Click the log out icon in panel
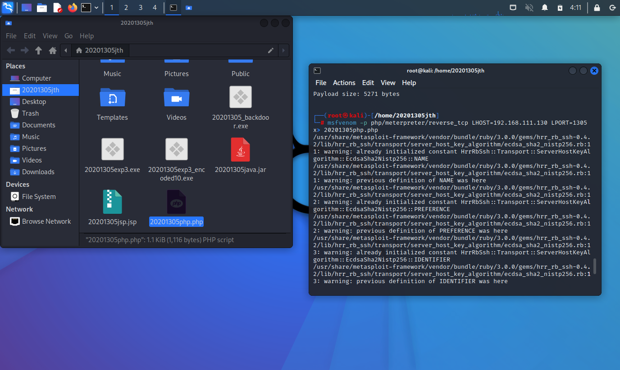This screenshot has height=370, width=620. 612,8
